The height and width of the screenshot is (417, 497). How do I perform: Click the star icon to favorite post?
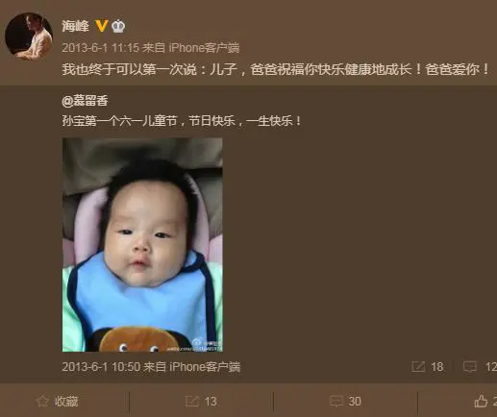click(x=42, y=402)
